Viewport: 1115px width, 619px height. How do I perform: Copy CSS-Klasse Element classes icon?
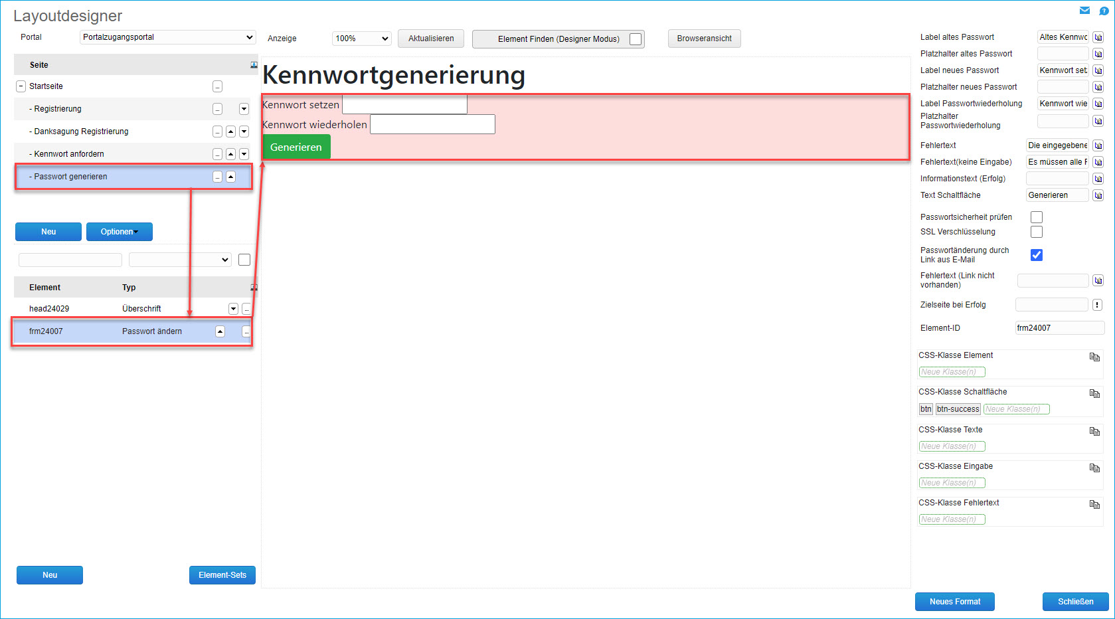coord(1094,357)
